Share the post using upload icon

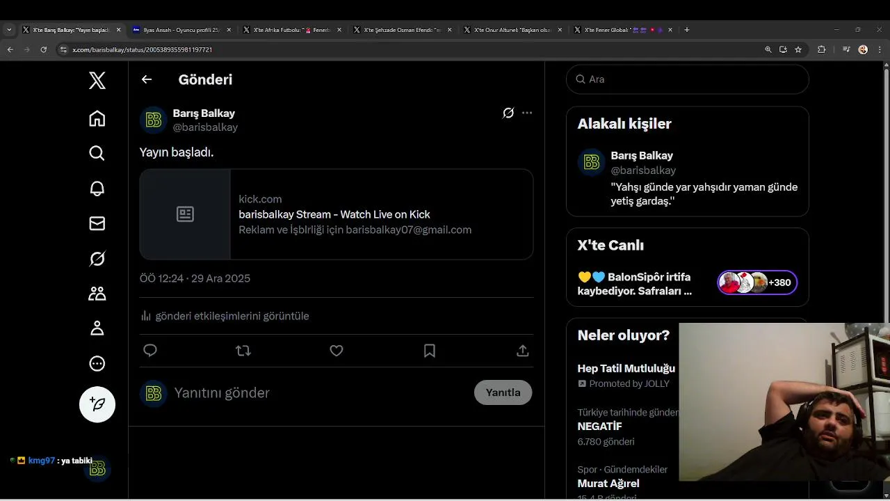click(x=523, y=351)
